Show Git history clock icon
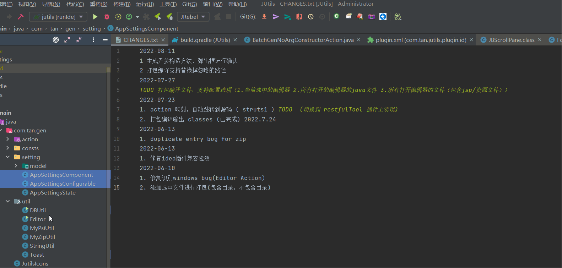 pos(310,17)
